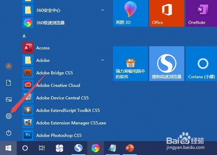The image size is (217, 155).
Task: Select the 'Access' label text
Action: 43,48
